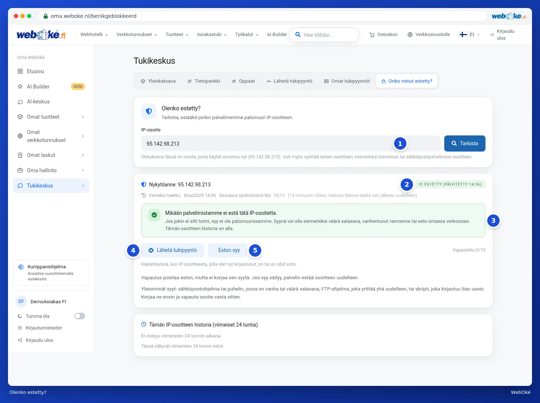Click the Kirjaudu ulos icon in header
Image resolution: width=540 pixels, height=403 pixels.
(x=492, y=35)
